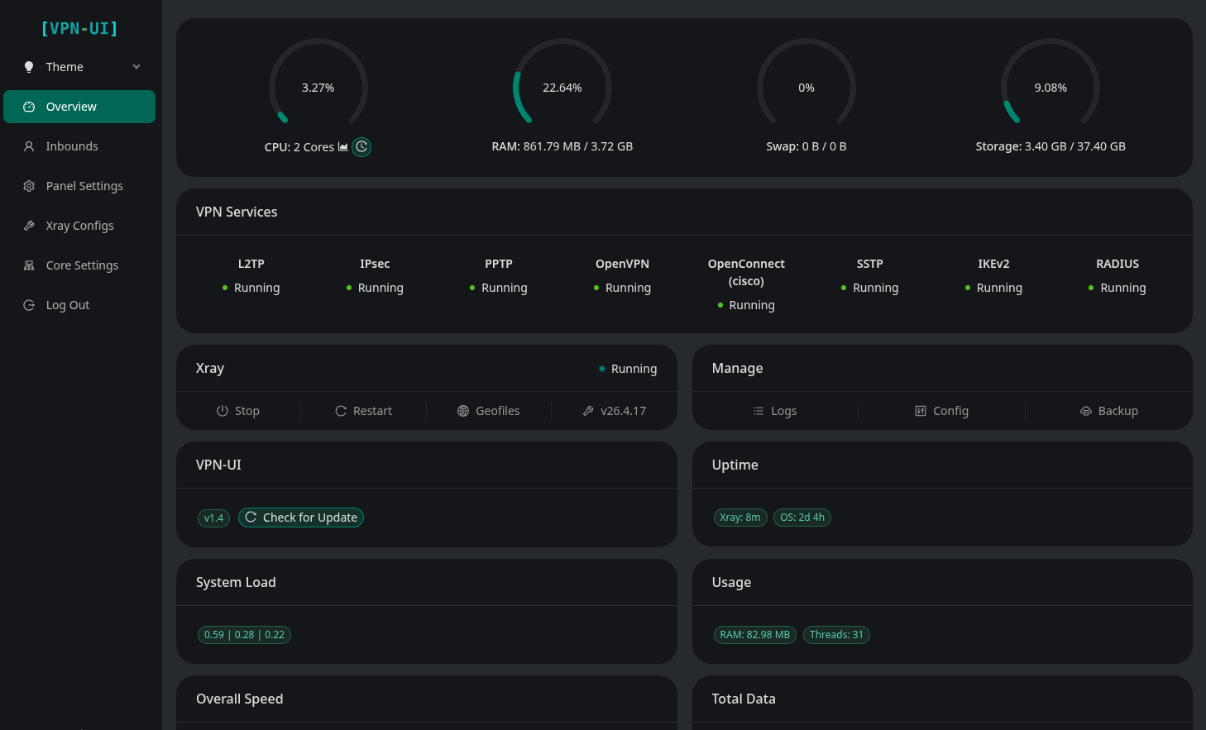Click the Total Data heading

(x=744, y=699)
